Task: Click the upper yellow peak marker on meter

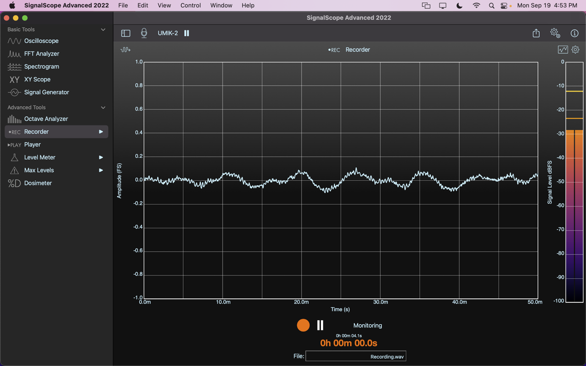Action: click(575, 91)
